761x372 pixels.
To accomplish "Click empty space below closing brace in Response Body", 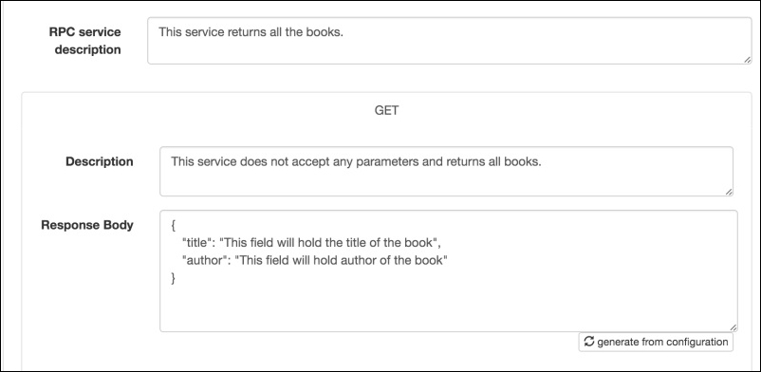I will coord(447,306).
